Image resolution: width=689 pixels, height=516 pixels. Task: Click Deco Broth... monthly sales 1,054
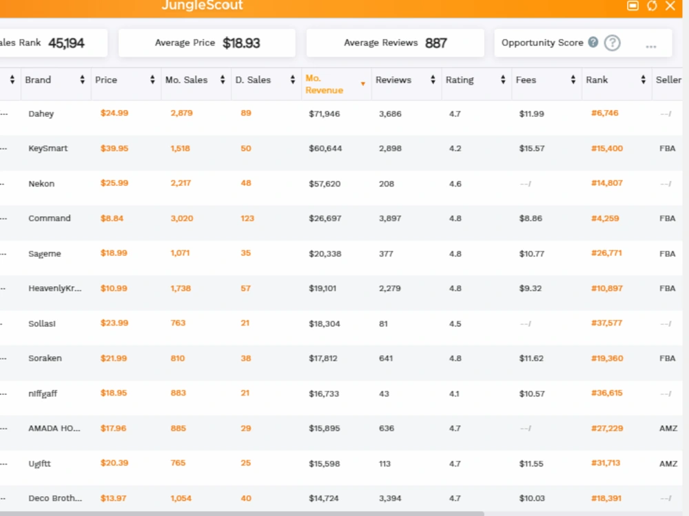click(181, 498)
